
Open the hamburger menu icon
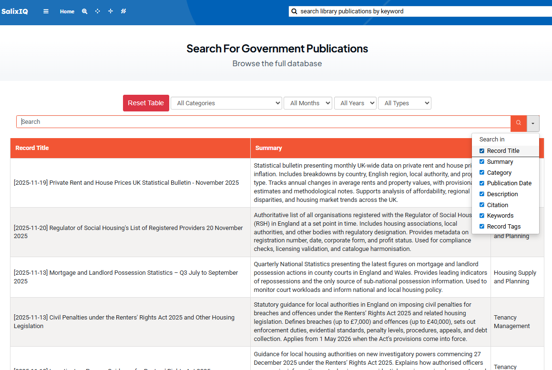[x=46, y=11]
